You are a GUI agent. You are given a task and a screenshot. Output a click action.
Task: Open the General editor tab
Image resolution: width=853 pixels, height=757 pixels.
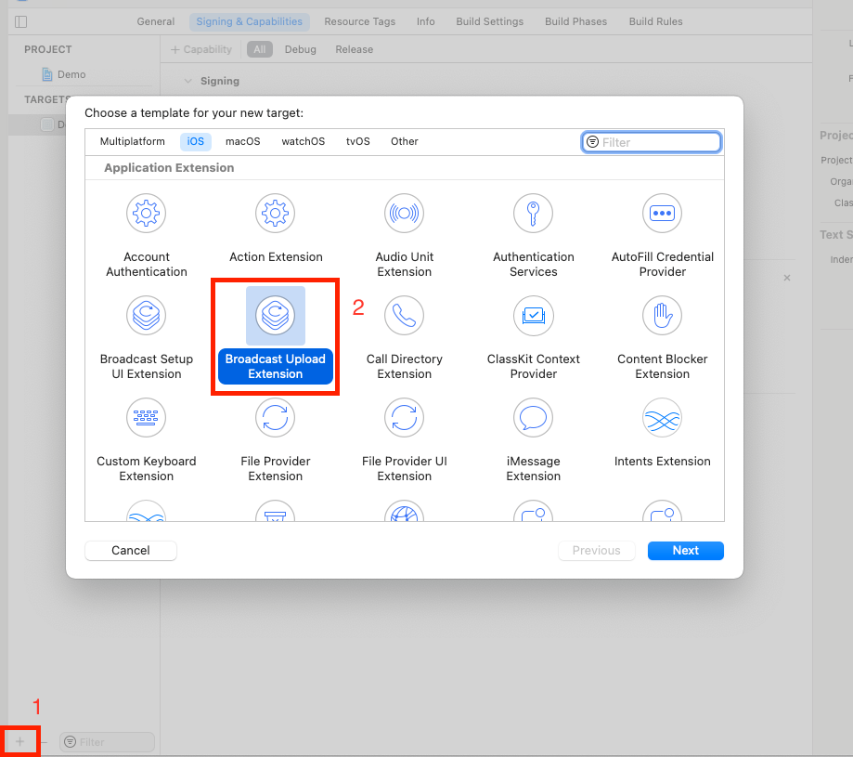pyautogui.click(x=156, y=21)
